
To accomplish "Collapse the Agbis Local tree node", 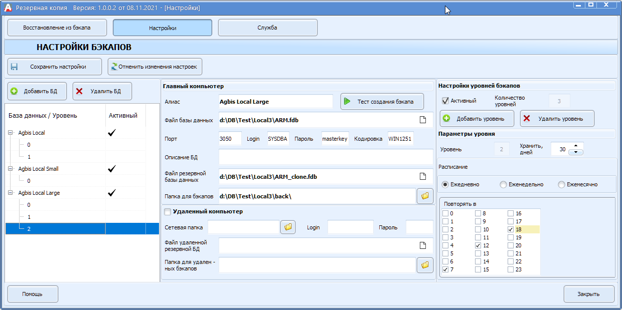I will point(11,133).
